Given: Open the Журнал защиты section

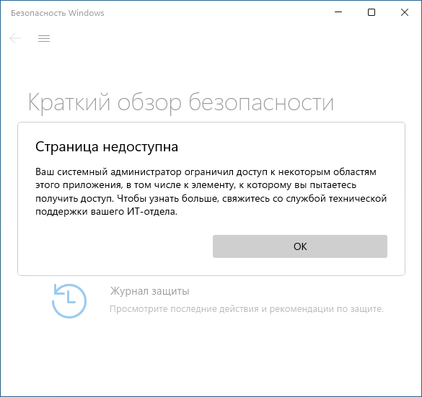Looking at the screenshot, I should tap(149, 291).
